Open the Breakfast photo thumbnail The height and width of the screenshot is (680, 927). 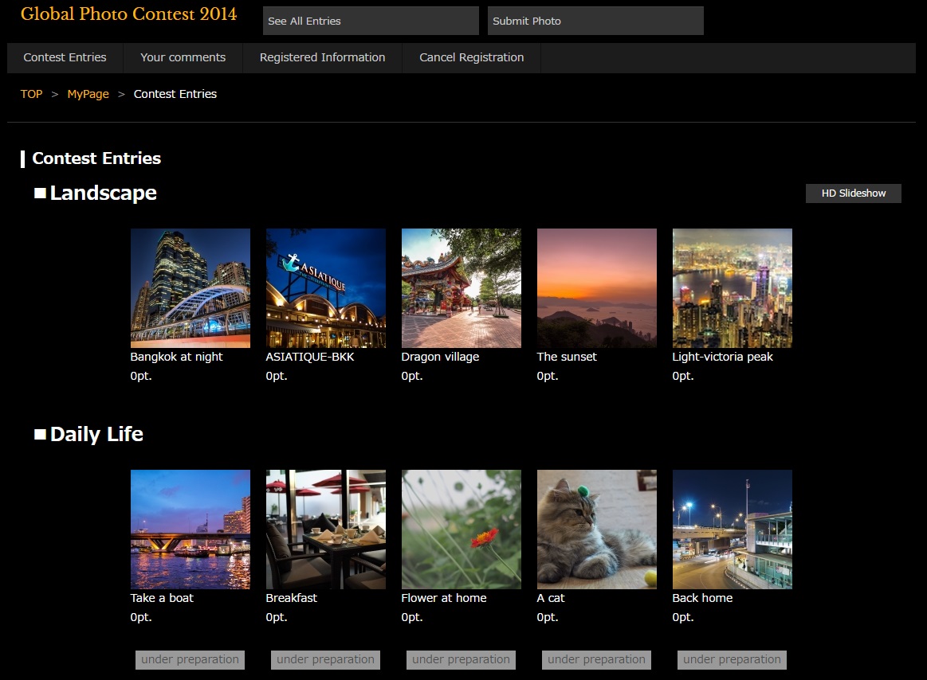[325, 530]
